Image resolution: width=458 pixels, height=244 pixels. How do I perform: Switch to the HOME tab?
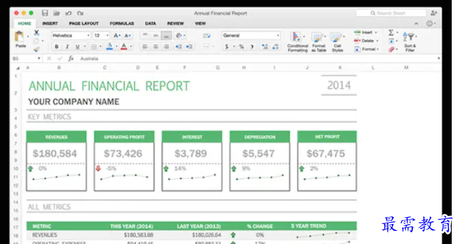click(25, 23)
